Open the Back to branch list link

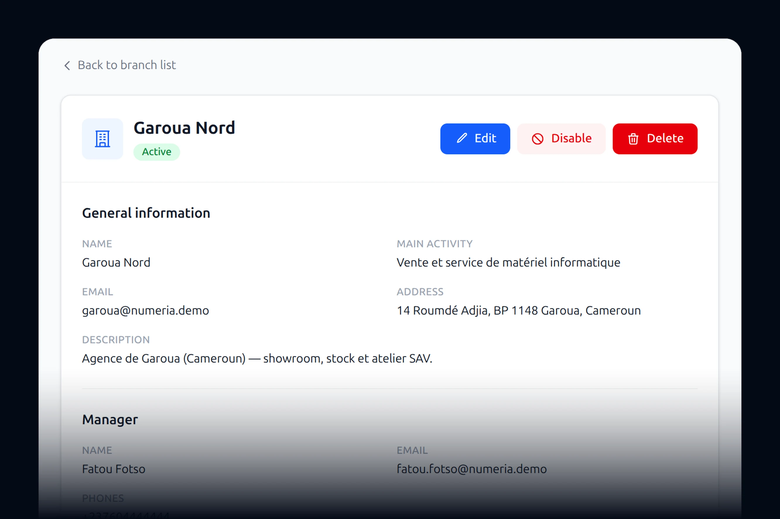tap(120, 65)
